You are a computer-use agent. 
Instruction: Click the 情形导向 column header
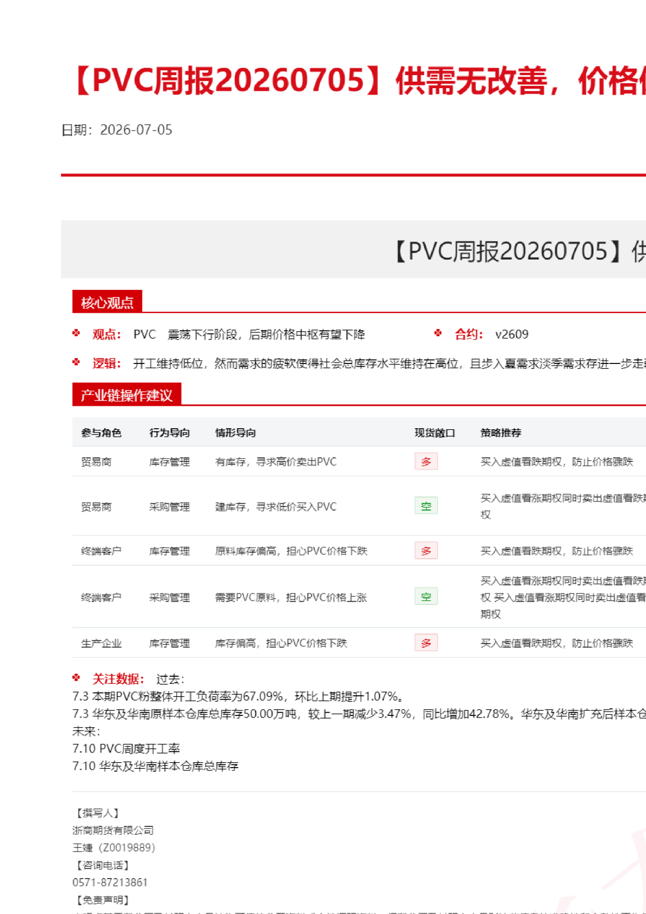coord(235,433)
